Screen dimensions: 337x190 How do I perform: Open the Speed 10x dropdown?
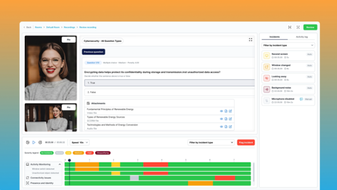point(80,142)
